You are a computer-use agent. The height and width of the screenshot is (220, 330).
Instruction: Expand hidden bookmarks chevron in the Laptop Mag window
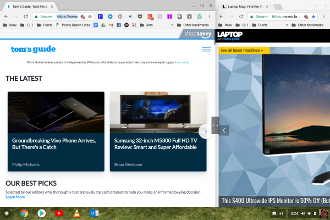tap(287, 25)
